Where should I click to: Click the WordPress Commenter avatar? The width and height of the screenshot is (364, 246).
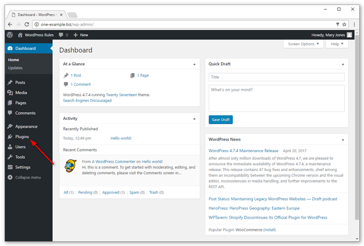click(x=71, y=166)
